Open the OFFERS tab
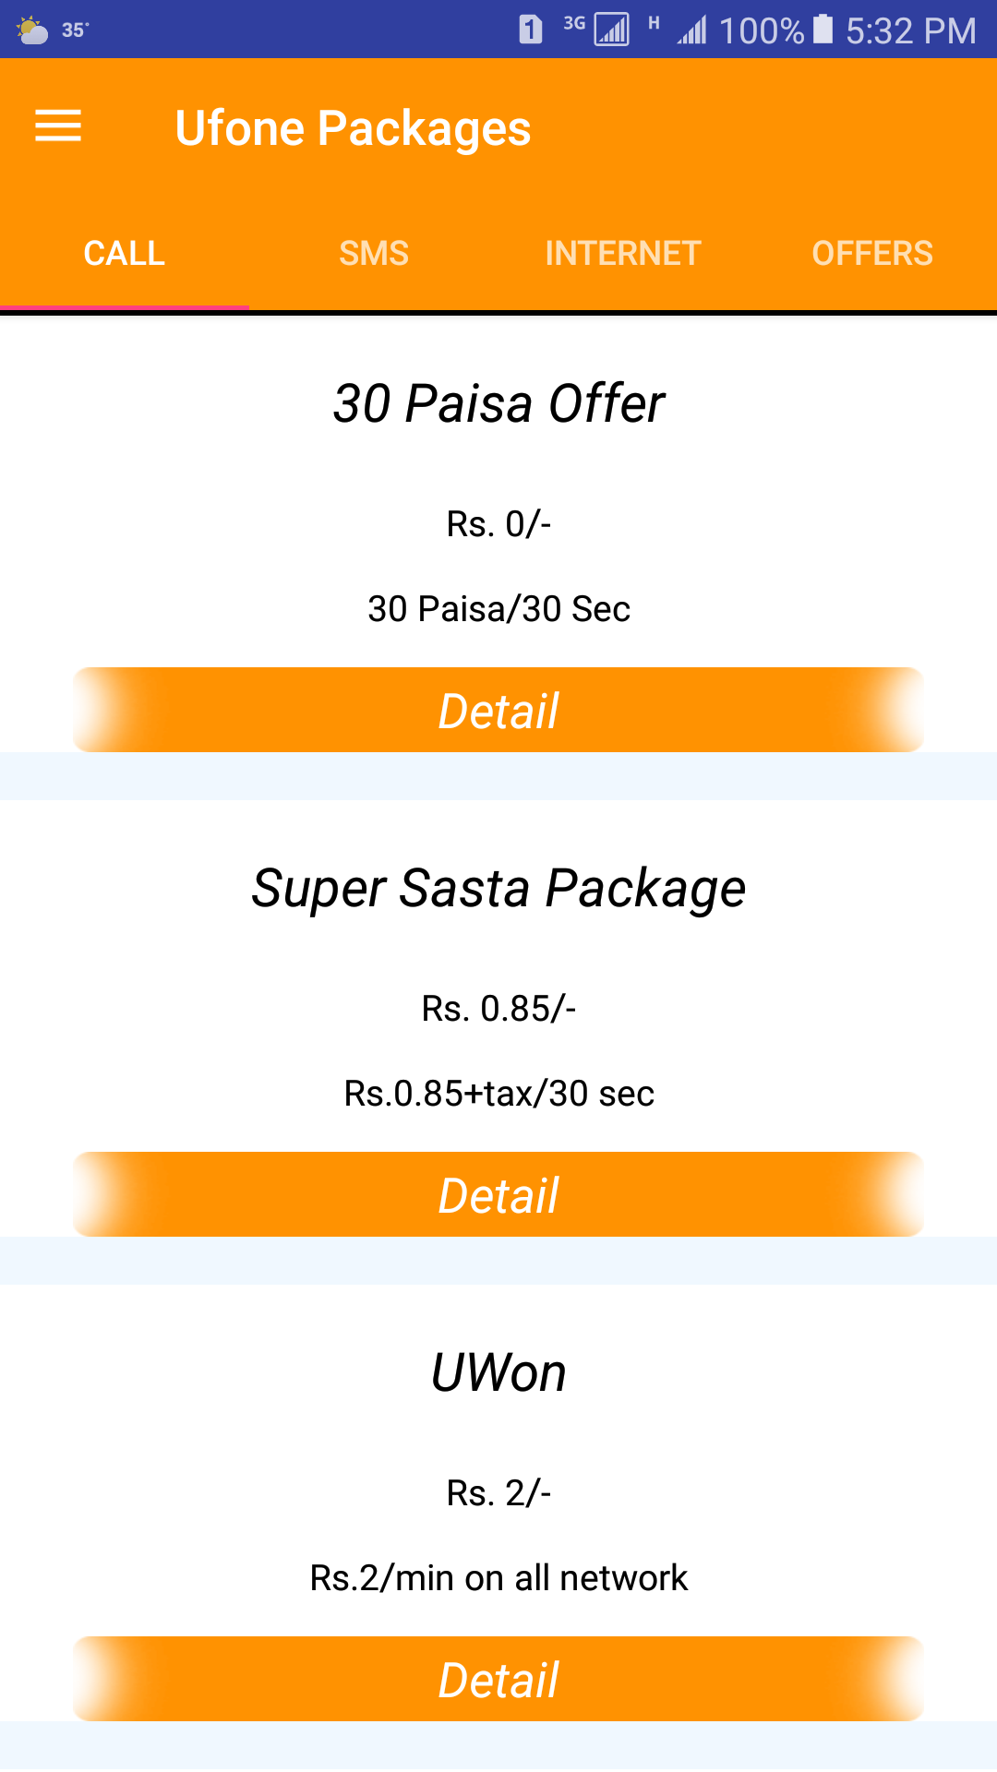The image size is (997, 1772). (x=872, y=253)
